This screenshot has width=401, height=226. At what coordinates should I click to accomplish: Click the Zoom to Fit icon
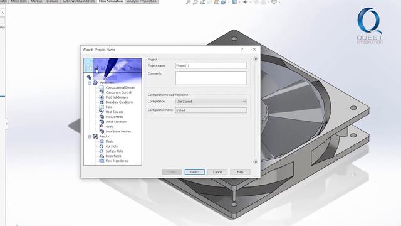(x=188, y=3)
